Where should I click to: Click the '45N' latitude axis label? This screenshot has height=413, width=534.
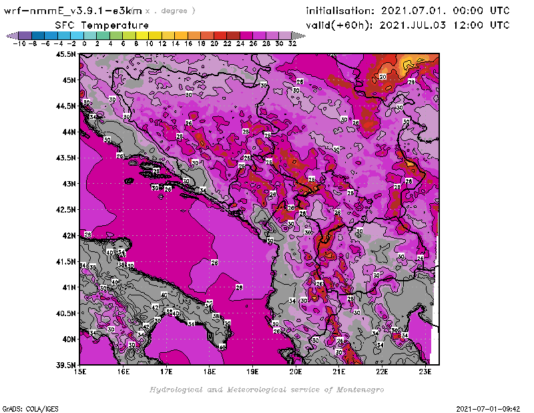coord(69,80)
